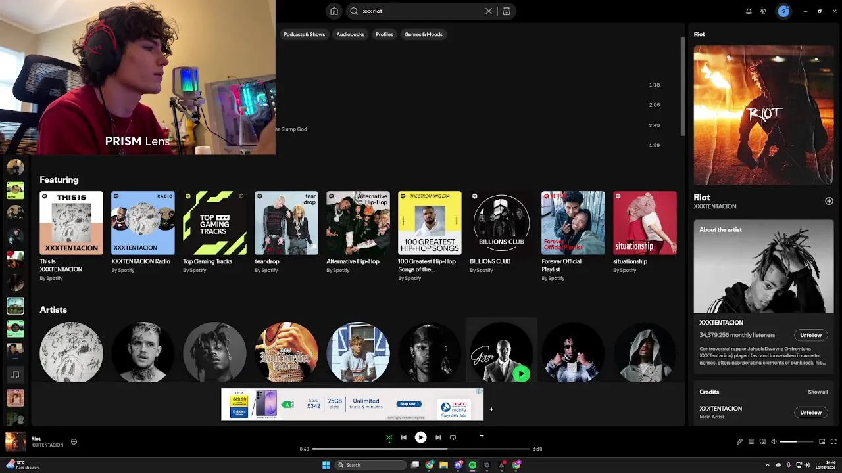Open XXXTENTACION Radio playlist
This screenshot has width=842, height=473.
(143, 233)
